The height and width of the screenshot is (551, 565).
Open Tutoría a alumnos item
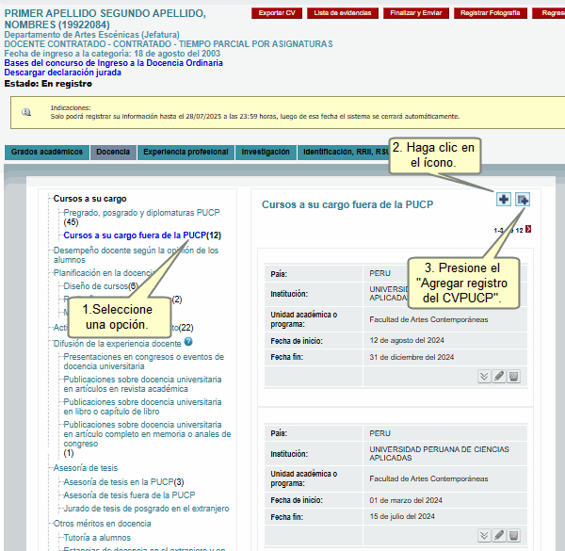tap(97, 537)
